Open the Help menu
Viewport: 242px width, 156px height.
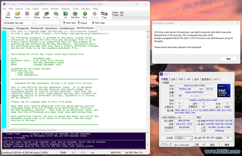(95, 9)
